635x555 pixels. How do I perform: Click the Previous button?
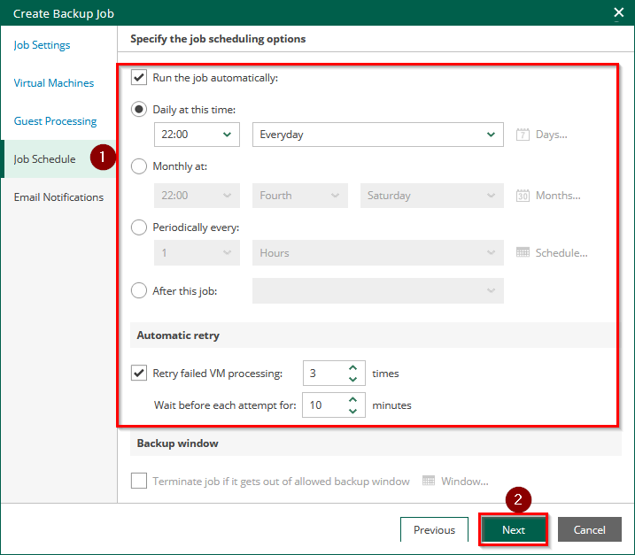click(434, 529)
